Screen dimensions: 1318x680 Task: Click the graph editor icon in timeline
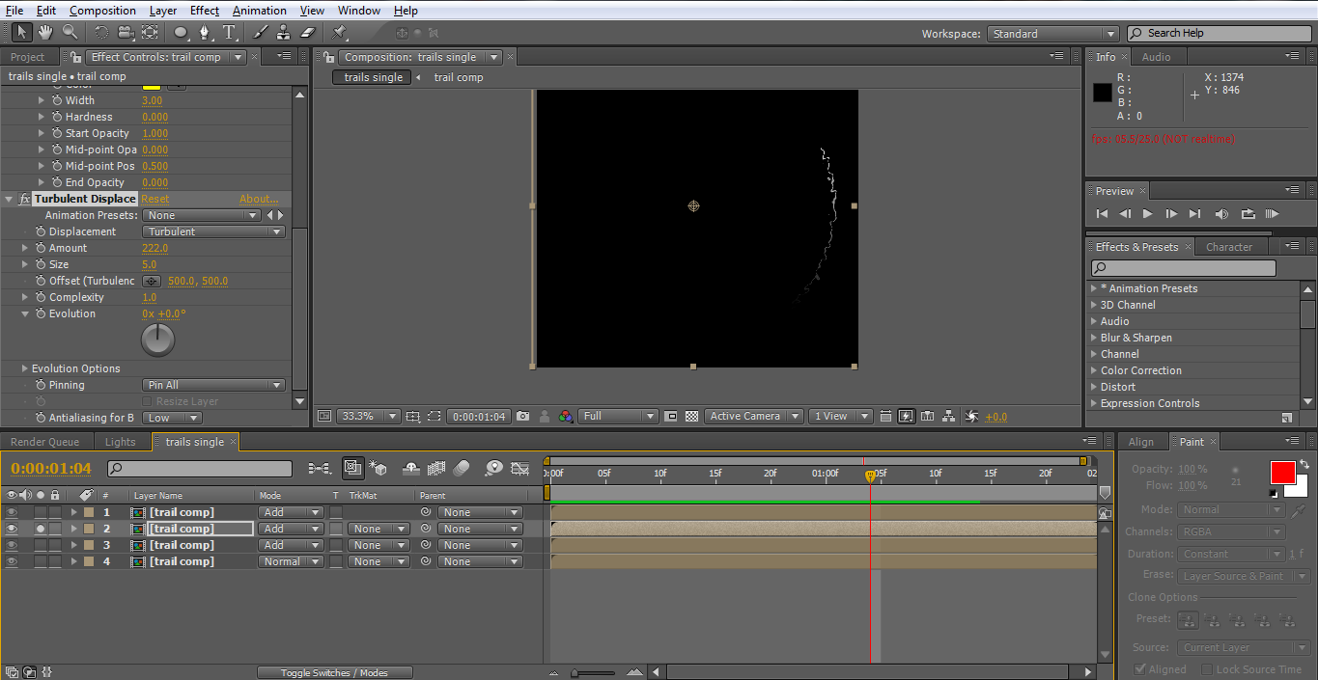click(x=520, y=469)
